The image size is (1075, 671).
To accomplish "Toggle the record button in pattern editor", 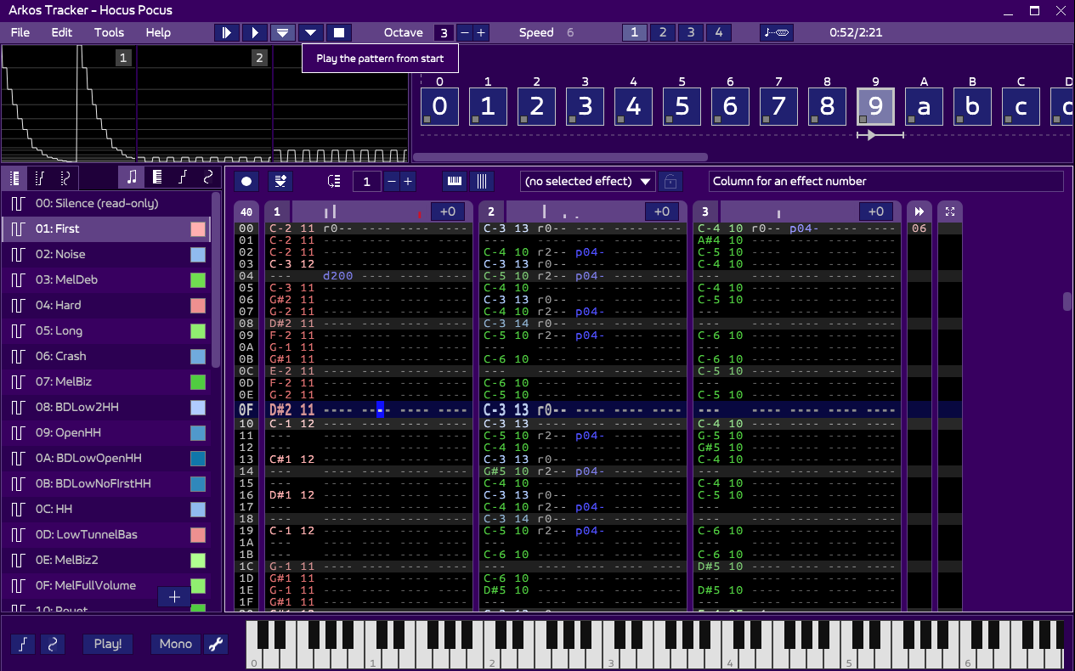I will pos(246,181).
